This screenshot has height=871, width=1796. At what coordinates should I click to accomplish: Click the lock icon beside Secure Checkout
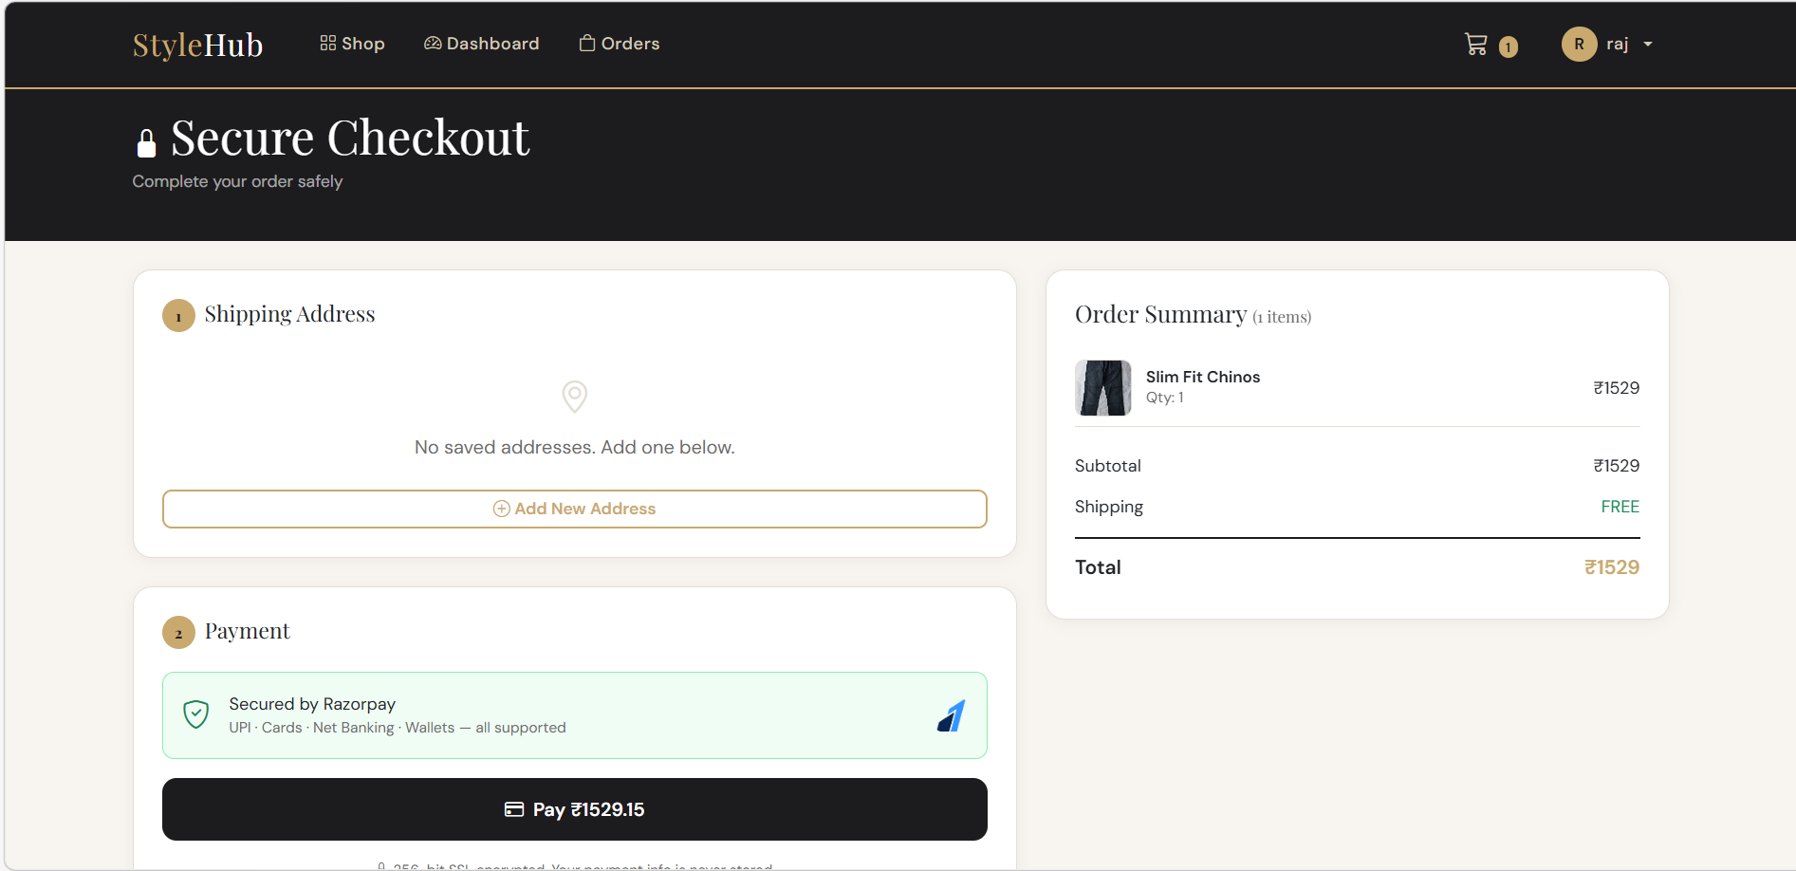(x=146, y=142)
